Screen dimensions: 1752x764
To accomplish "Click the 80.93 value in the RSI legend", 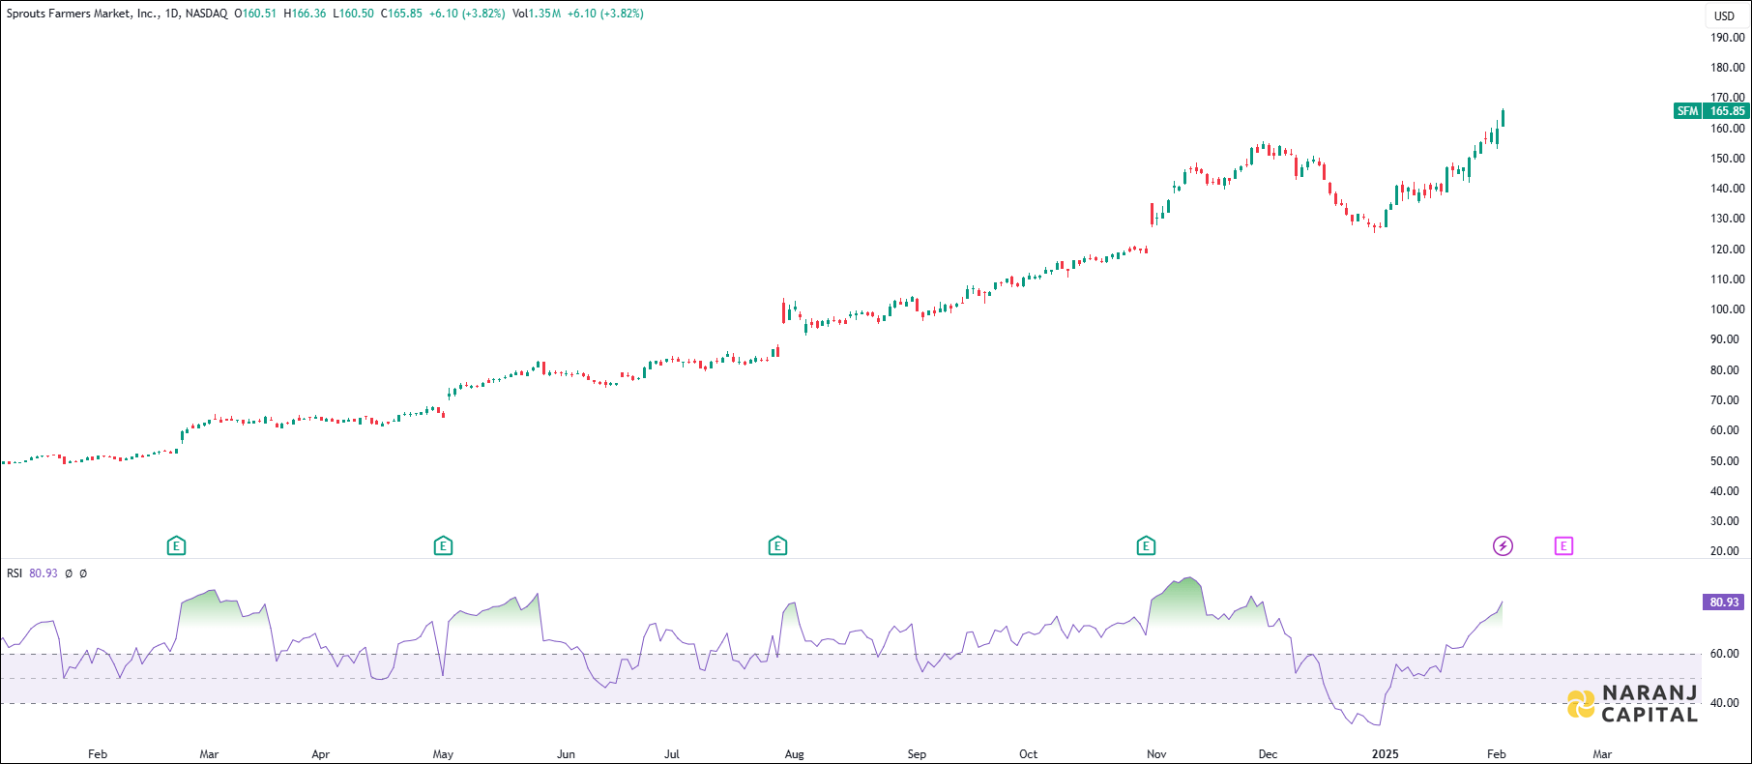I will pos(44,573).
